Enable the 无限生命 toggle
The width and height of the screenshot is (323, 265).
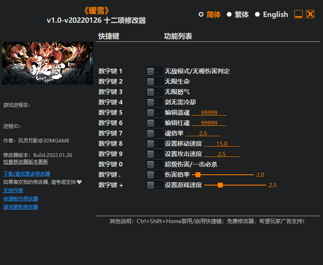pos(154,82)
